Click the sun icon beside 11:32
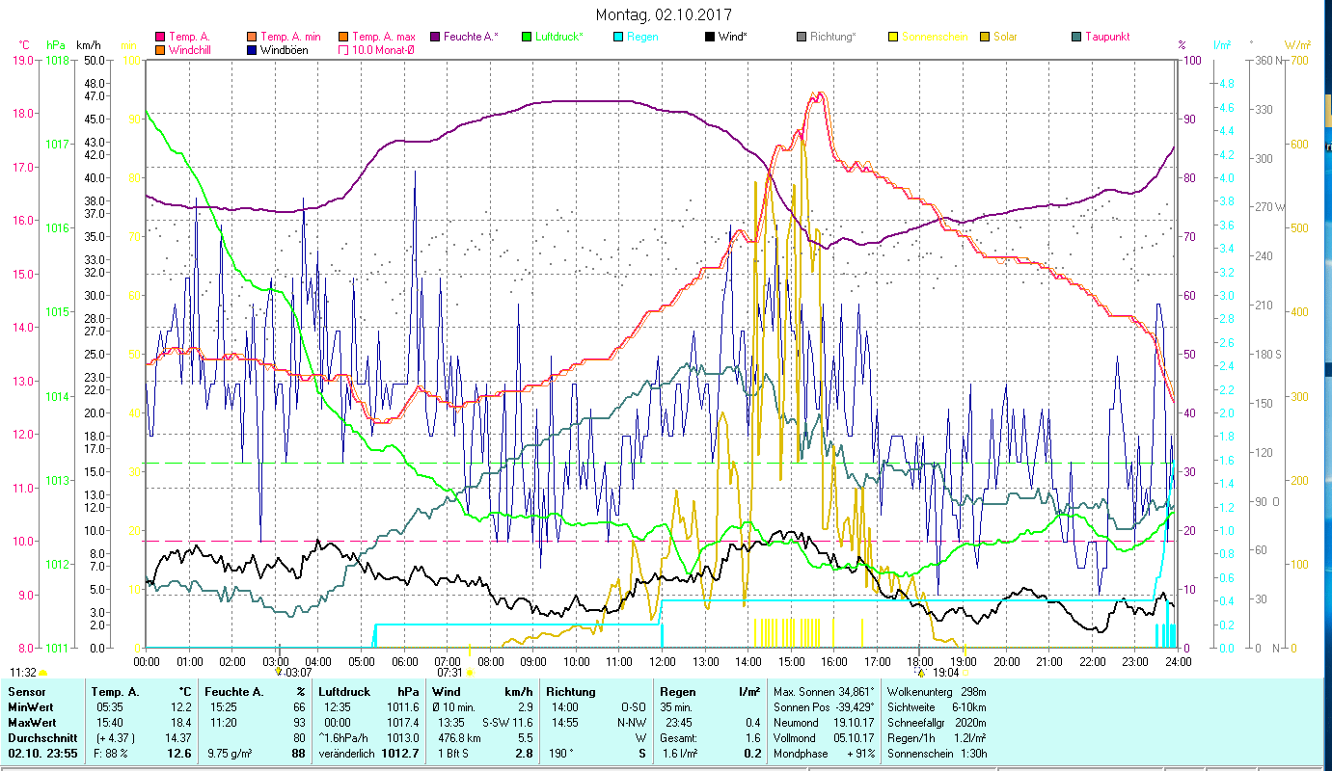Image resolution: width=1332 pixels, height=771 pixels. pos(43,673)
